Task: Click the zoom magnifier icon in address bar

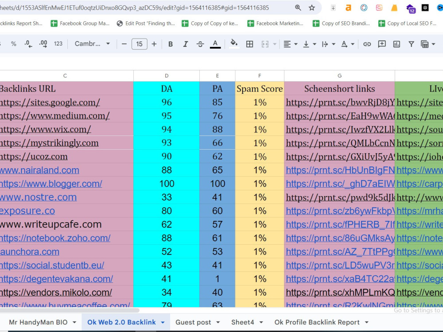Action: click(298, 8)
